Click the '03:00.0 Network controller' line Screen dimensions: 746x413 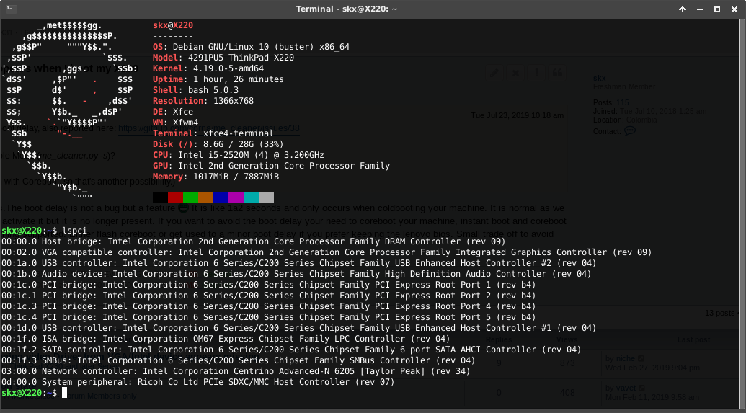coord(236,371)
